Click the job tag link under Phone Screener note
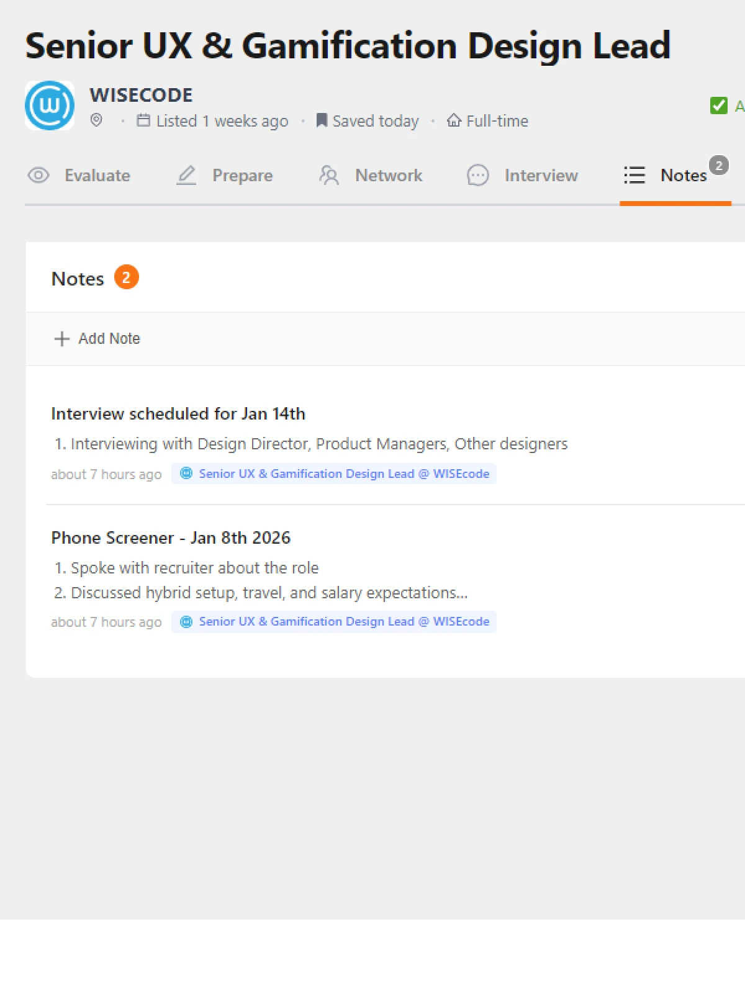This screenshot has width=745, height=993. tap(334, 622)
